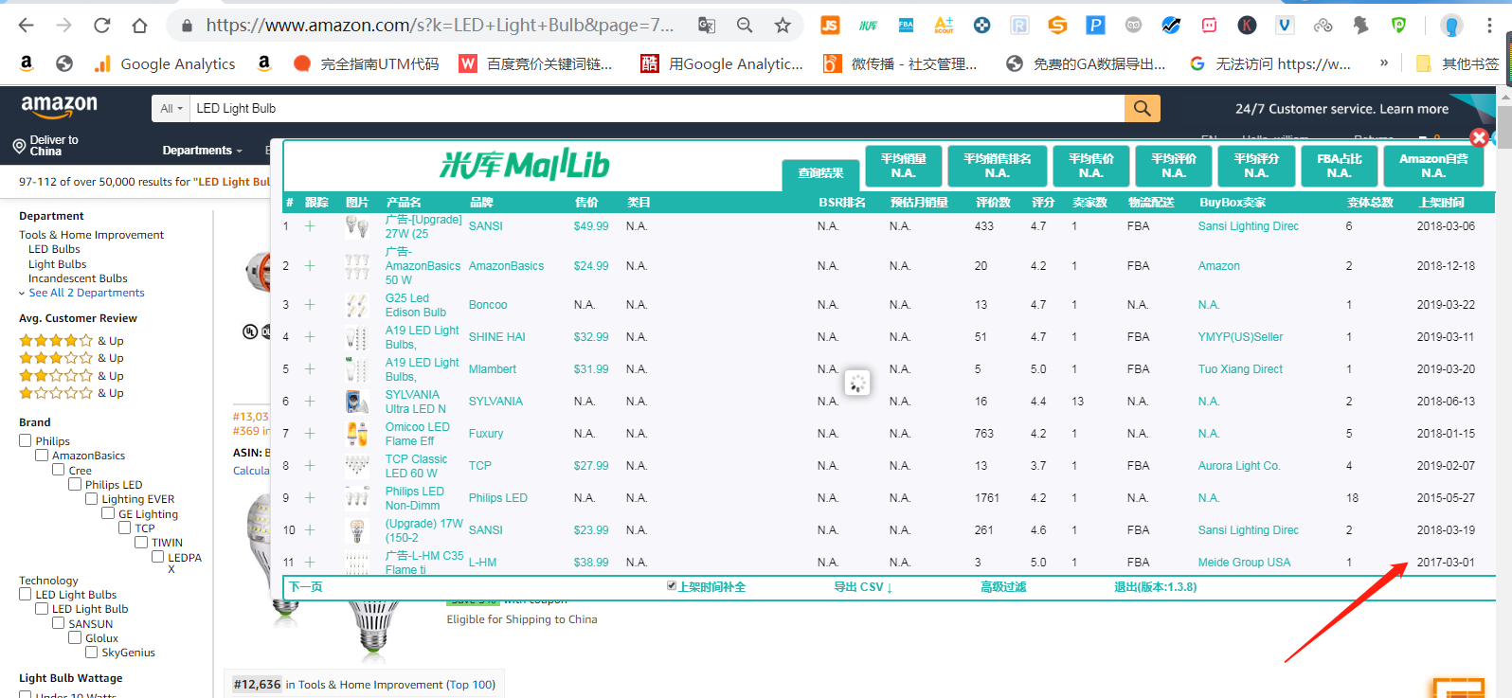Open the Keepa K extension icon
Screen dimensions: 1512x698
click(x=1247, y=26)
